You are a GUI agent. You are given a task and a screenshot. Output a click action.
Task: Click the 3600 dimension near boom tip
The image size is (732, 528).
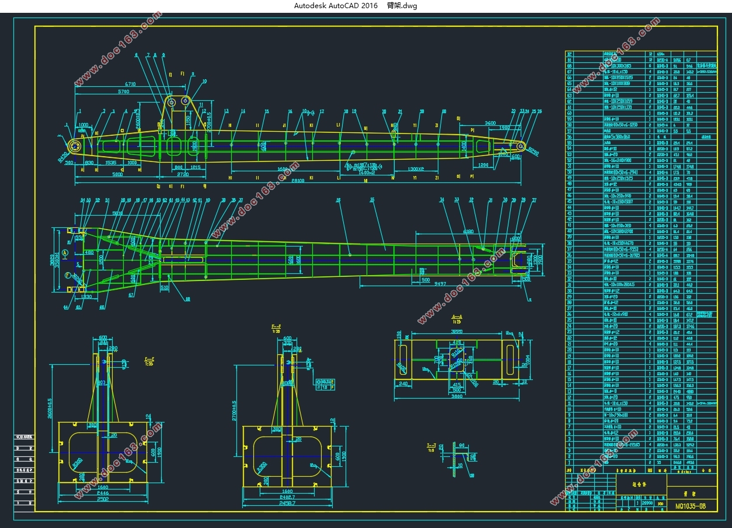click(x=489, y=123)
